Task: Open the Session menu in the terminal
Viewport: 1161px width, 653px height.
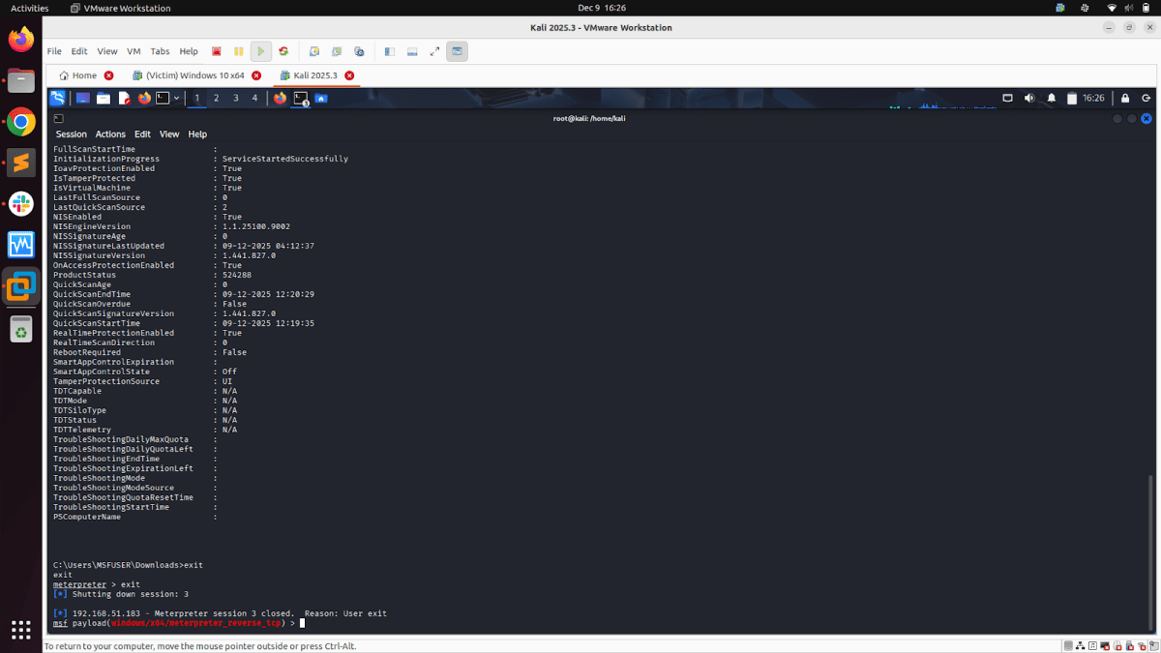Action: 70,134
